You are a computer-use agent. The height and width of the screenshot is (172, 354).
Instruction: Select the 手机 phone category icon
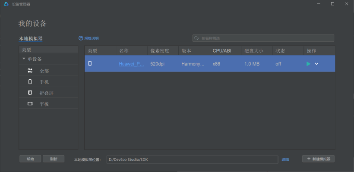30,81
